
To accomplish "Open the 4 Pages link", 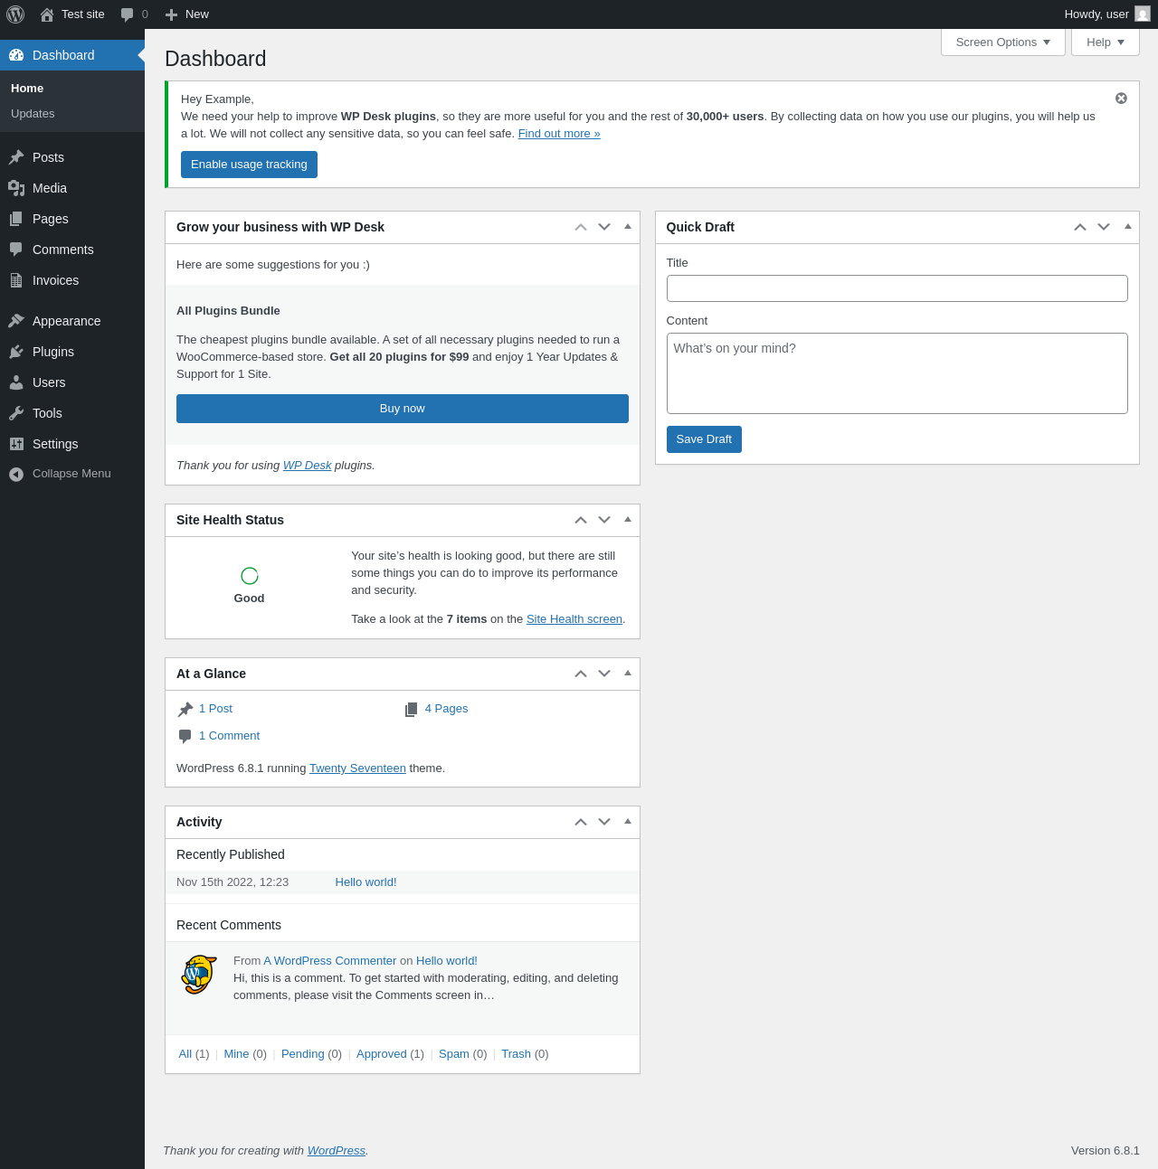I will pyautogui.click(x=446, y=709).
